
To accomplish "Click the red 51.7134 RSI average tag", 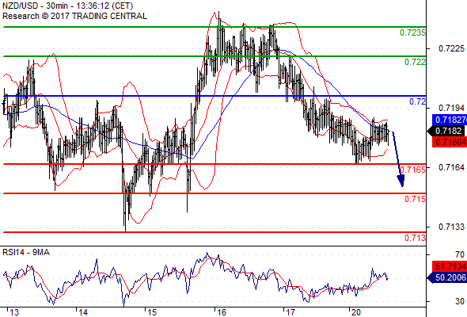I will 450,266.
